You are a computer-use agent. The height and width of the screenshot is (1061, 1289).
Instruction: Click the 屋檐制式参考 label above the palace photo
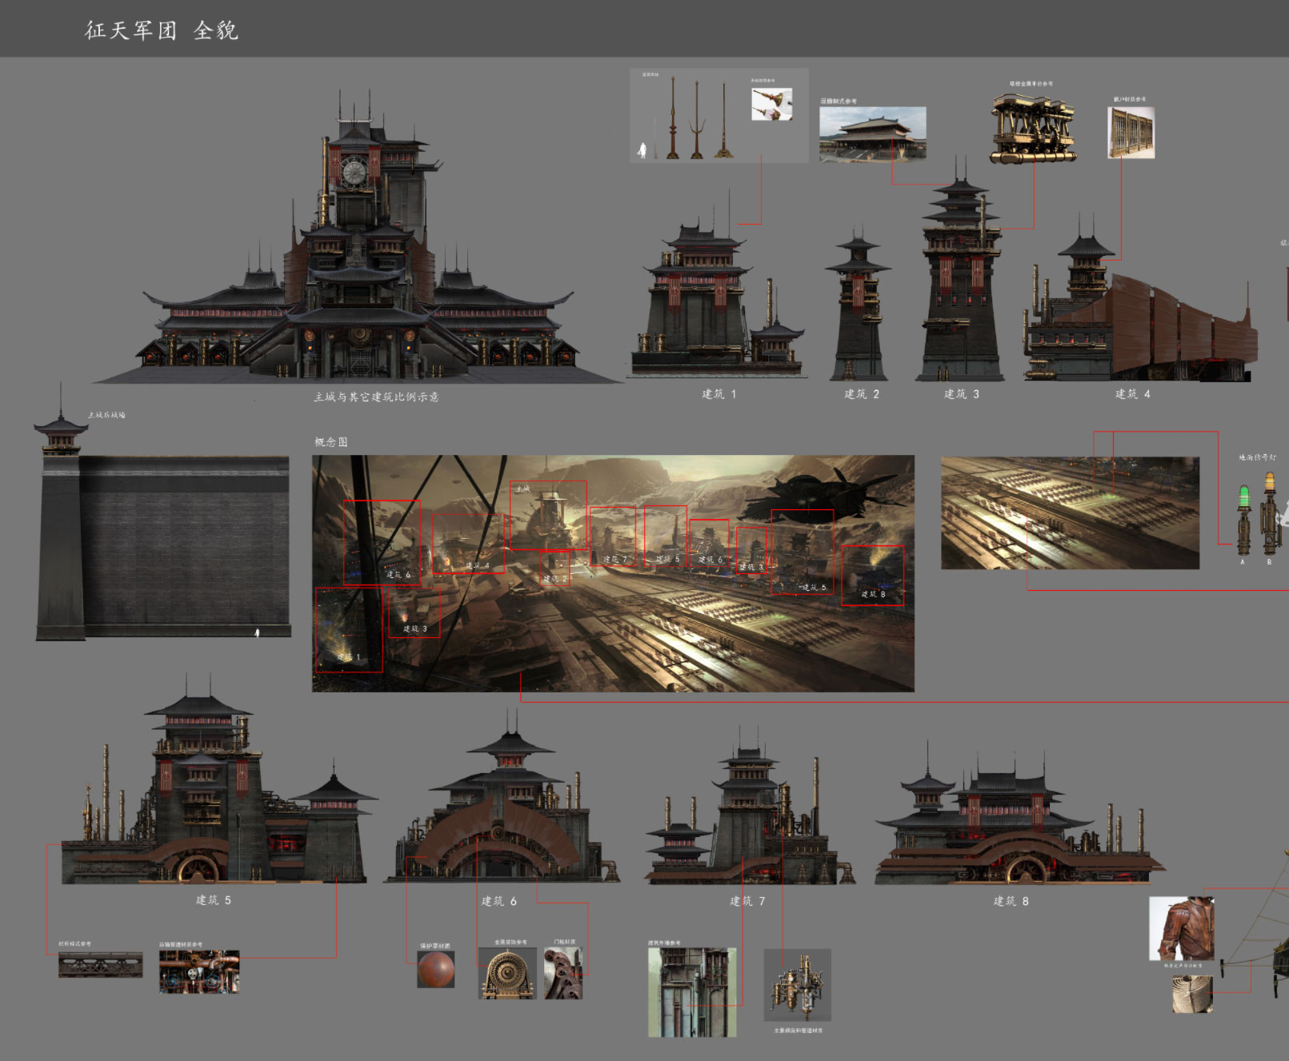point(839,102)
